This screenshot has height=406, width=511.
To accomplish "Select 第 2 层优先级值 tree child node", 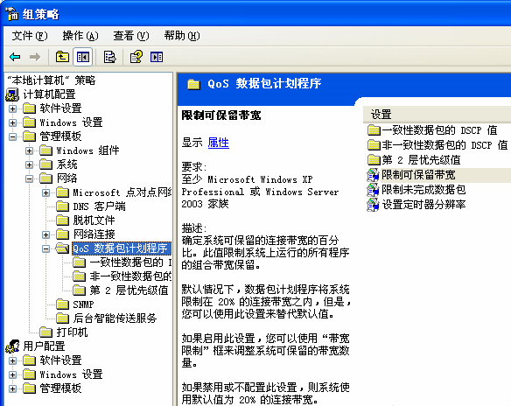I will 129,290.
